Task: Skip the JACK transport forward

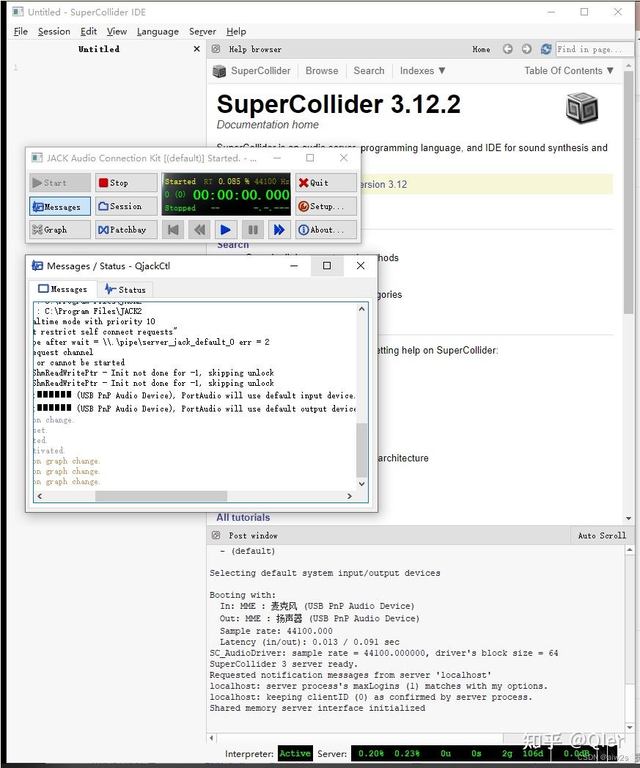Action: [279, 230]
